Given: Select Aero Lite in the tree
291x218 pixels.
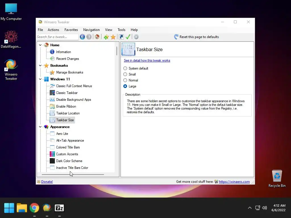Looking at the screenshot, I should (x=62, y=134).
